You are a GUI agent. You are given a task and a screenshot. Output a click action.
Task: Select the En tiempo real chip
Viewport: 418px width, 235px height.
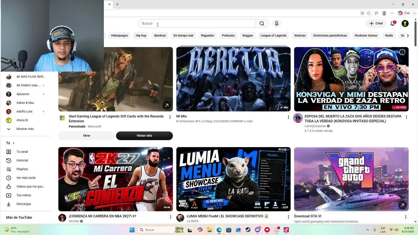point(184,36)
